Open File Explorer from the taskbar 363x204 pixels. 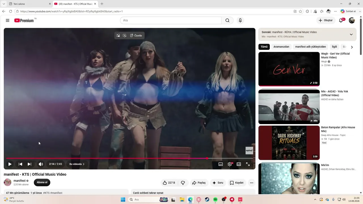182,199
